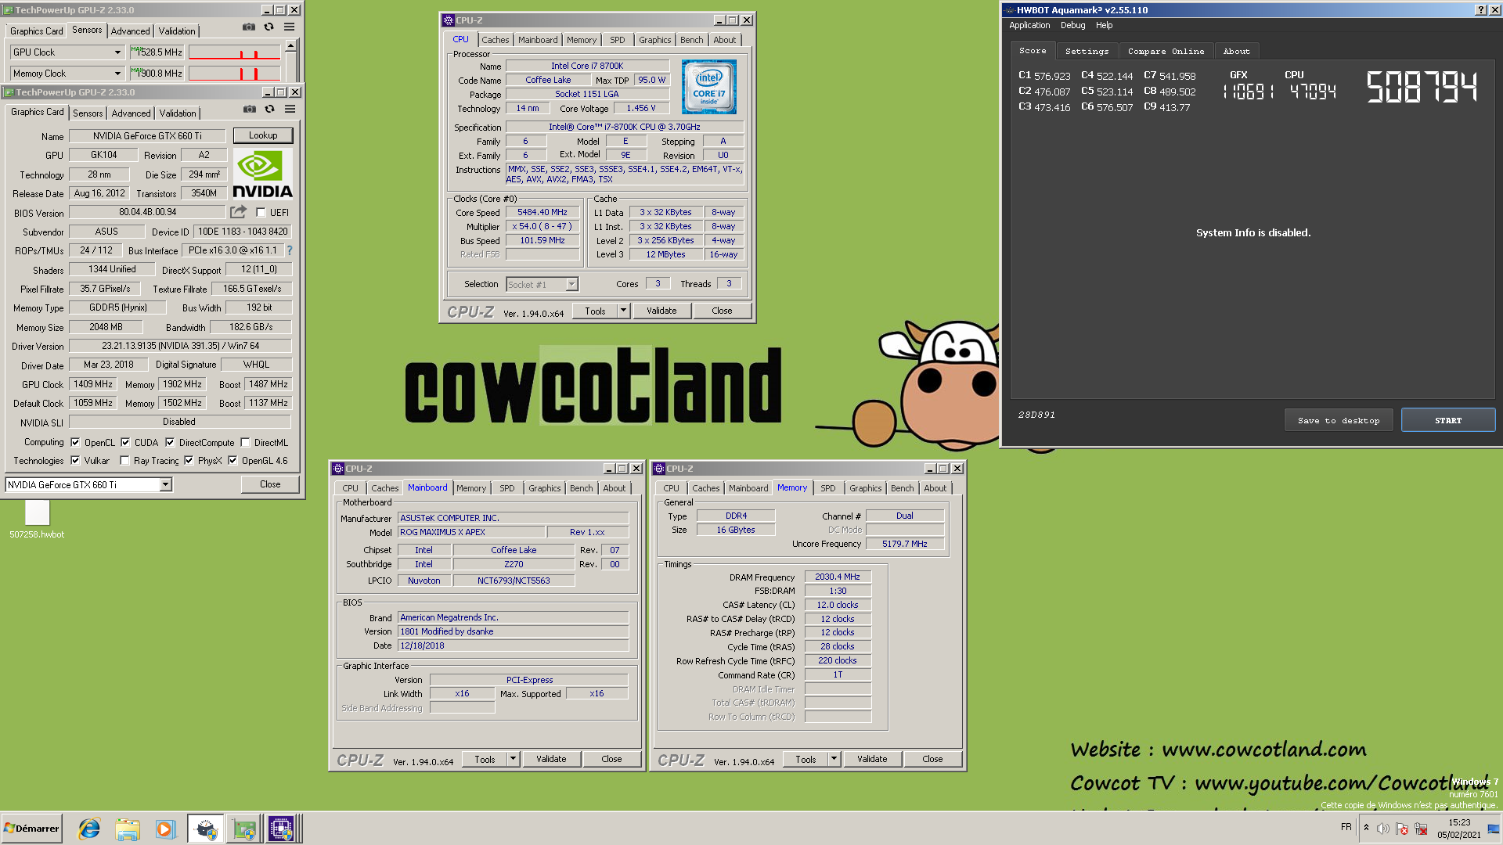The height and width of the screenshot is (845, 1503).
Task: Open Memory Clock sensor dropdown
Action: pos(117,74)
